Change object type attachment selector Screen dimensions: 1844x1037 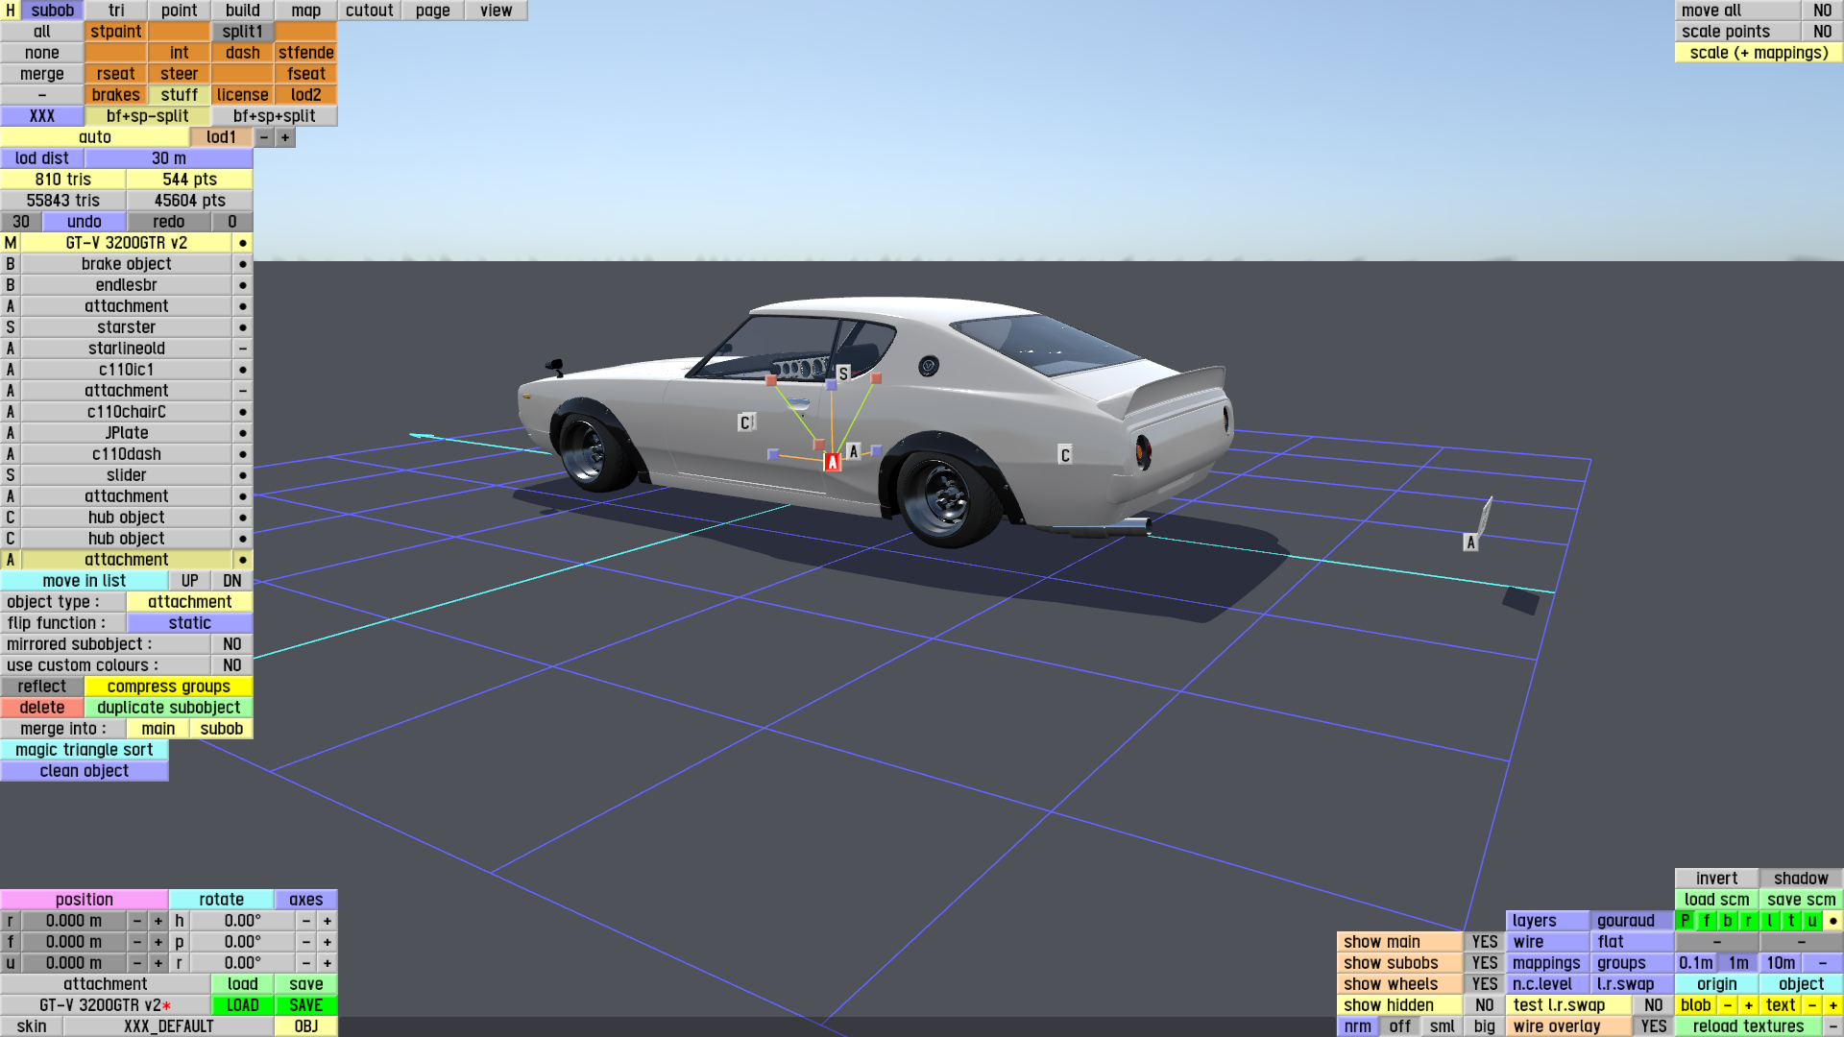point(189,602)
